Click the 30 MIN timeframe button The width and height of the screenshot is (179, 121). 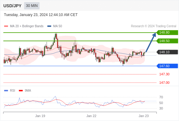32,6
